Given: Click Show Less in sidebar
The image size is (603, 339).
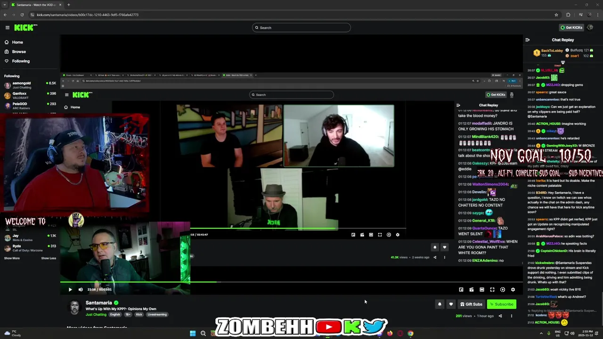Looking at the screenshot, I should click(x=49, y=258).
